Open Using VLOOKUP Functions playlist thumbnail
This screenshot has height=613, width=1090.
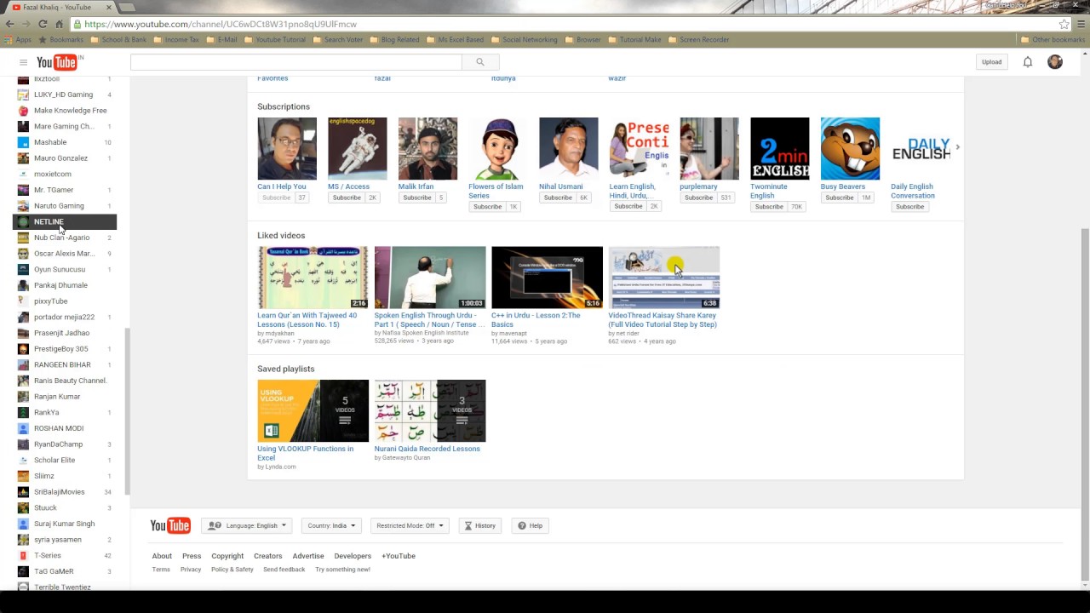click(313, 411)
